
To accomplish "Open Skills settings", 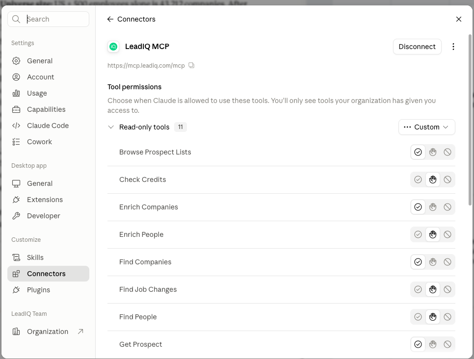I will pyautogui.click(x=49, y=257).
